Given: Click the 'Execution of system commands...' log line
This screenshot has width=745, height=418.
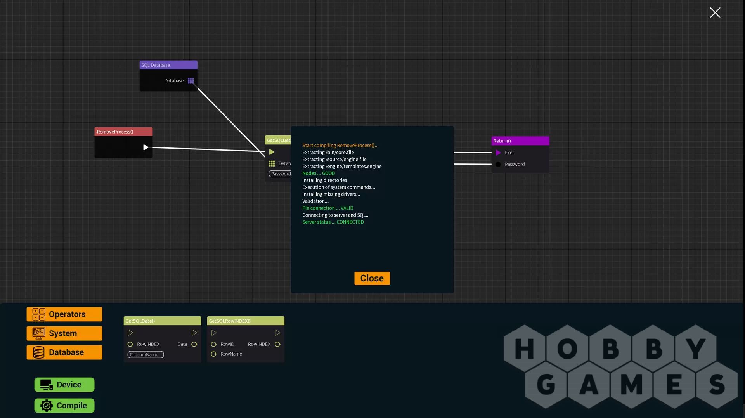Looking at the screenshot, I should point(339,187).
